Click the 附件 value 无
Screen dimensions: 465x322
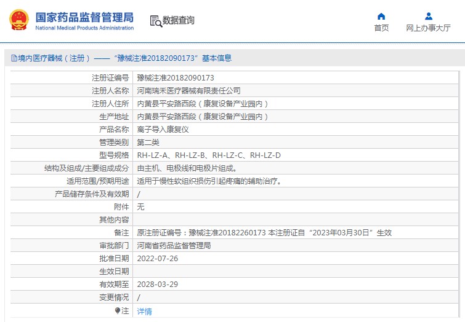140,206
